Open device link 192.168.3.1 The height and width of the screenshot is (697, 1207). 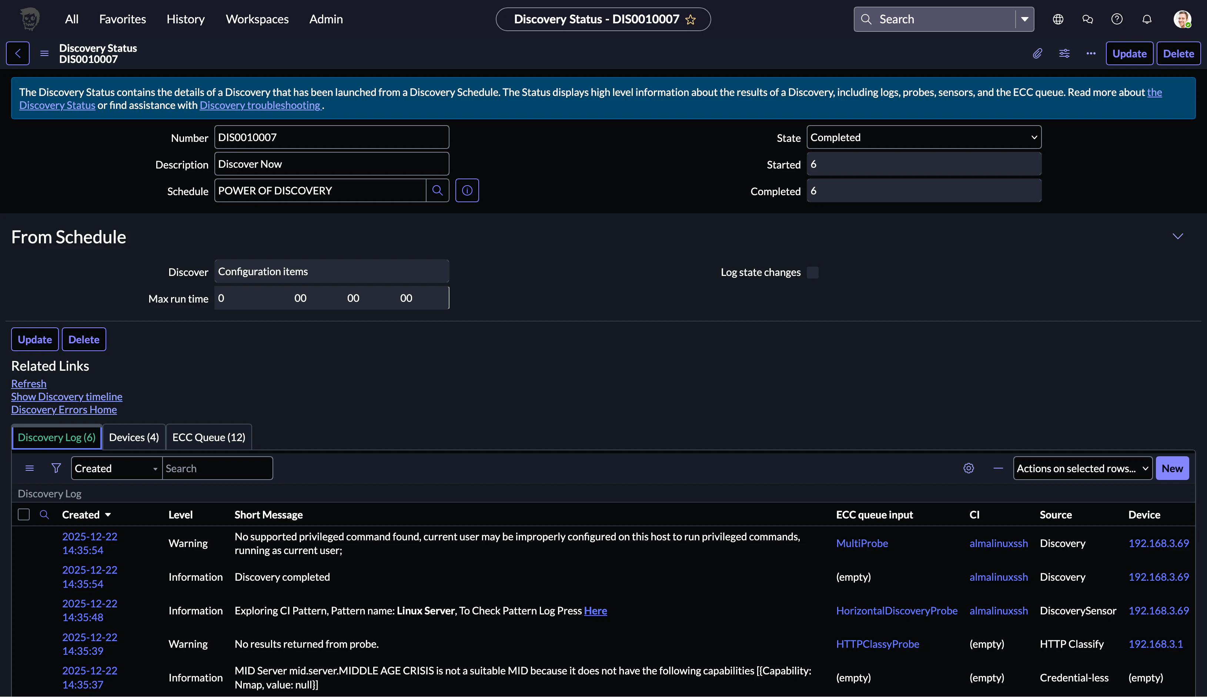pyautogui.click(x=1155, y=644)
